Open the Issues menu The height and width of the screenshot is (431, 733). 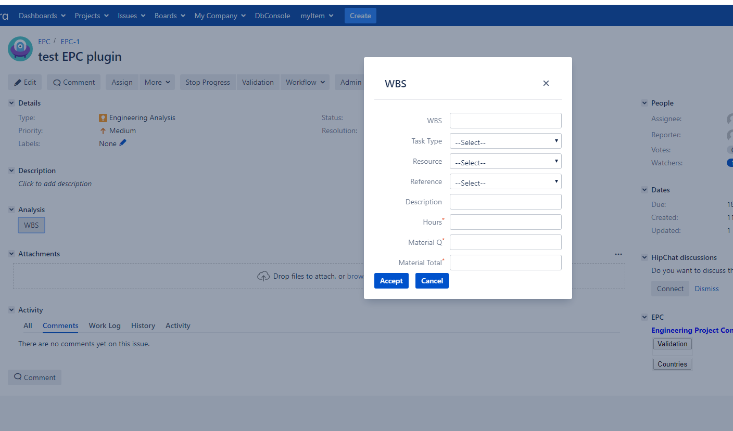tap(132, 16)
